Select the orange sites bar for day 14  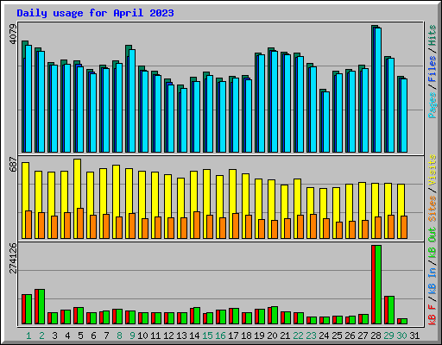coord(197,225)
